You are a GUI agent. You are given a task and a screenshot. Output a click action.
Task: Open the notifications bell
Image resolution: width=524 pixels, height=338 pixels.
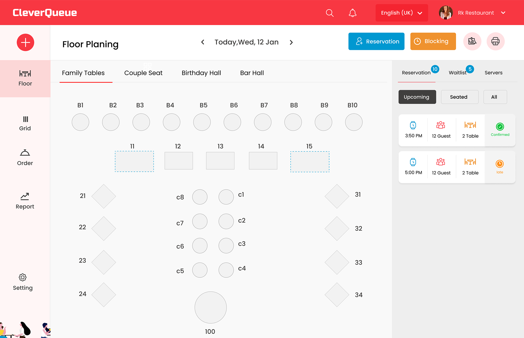[x=352, y=13]
